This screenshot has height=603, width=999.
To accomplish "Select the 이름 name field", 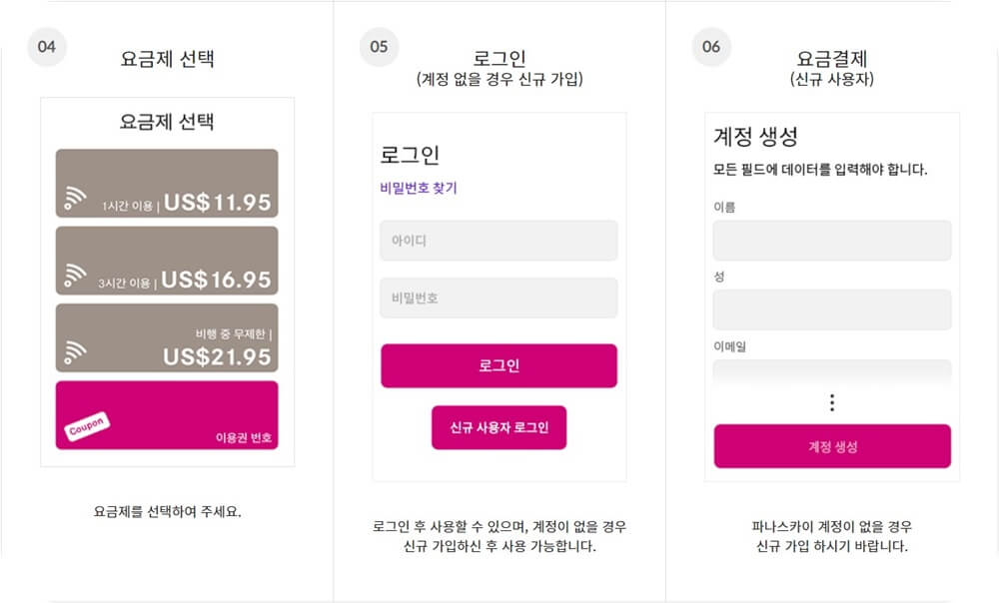I will point(832,240).
